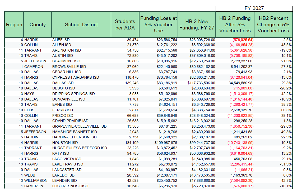Click students value 118,470

[x=132, y=77]
